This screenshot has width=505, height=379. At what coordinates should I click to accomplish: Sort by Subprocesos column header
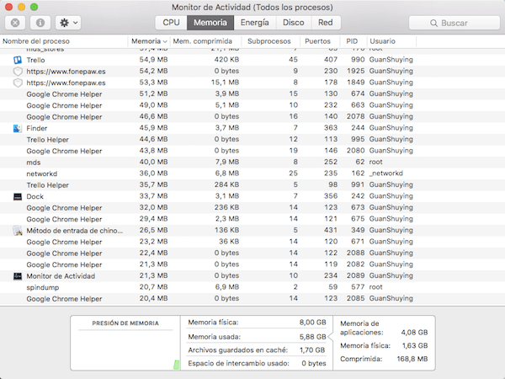point(269,41)
